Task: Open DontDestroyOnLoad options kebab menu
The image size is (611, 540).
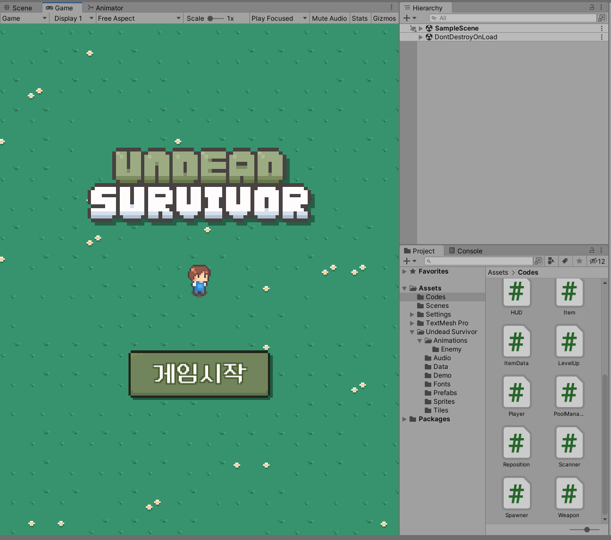Action: 602,37
